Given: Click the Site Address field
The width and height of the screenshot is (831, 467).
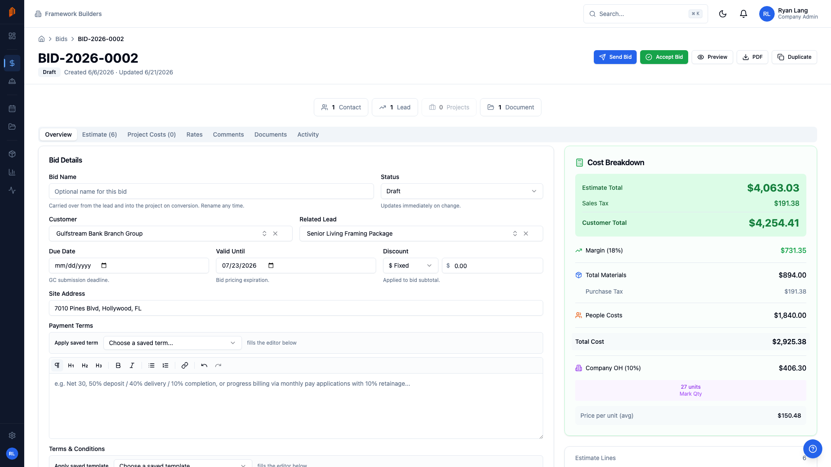Looking at the screenshot, I should [296, 308].
